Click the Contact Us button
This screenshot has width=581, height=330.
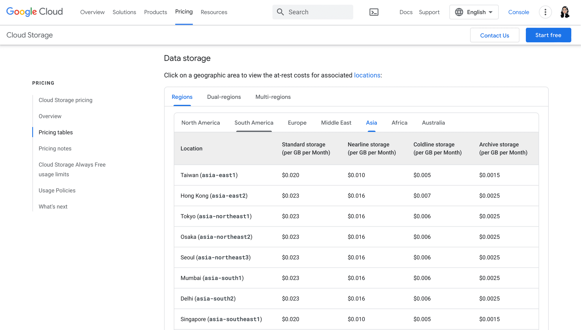tap(494, 35)
